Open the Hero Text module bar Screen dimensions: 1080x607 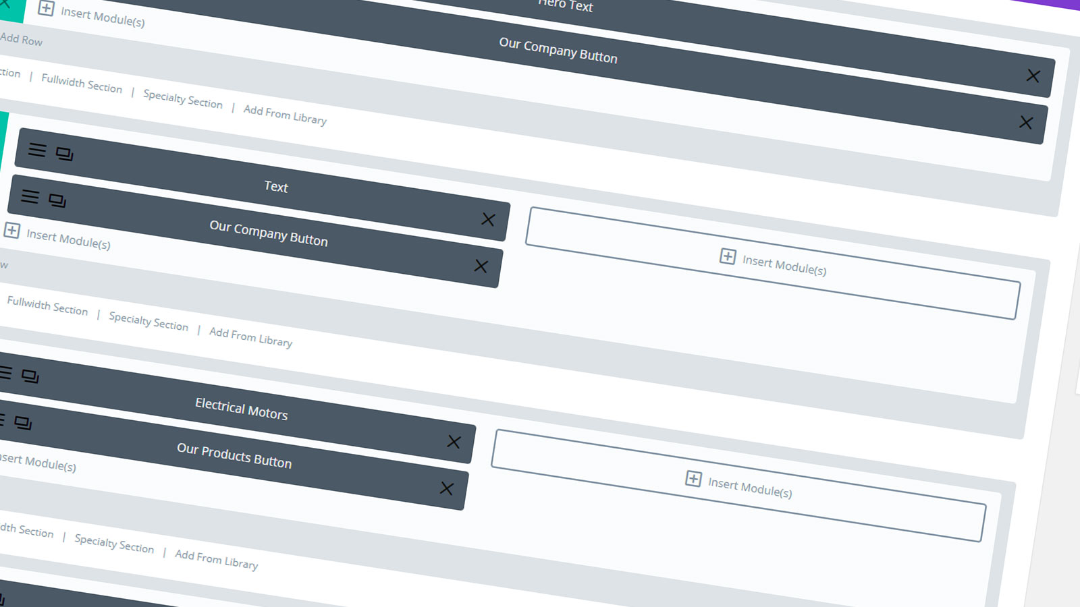click(566, 5)
